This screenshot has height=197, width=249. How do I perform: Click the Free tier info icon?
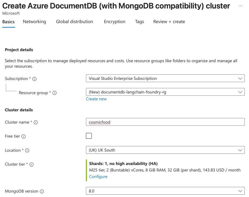[24, 136]
